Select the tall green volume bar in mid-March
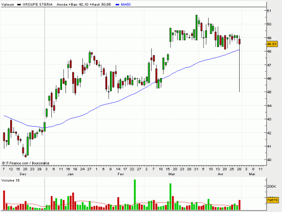 (x=170, y=197)
